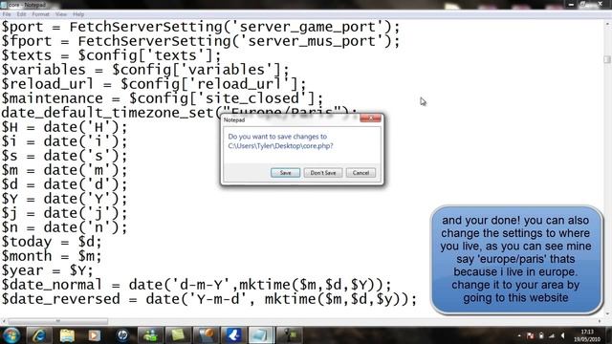
Task: Click the scroll down arrow
Action: 607,313
